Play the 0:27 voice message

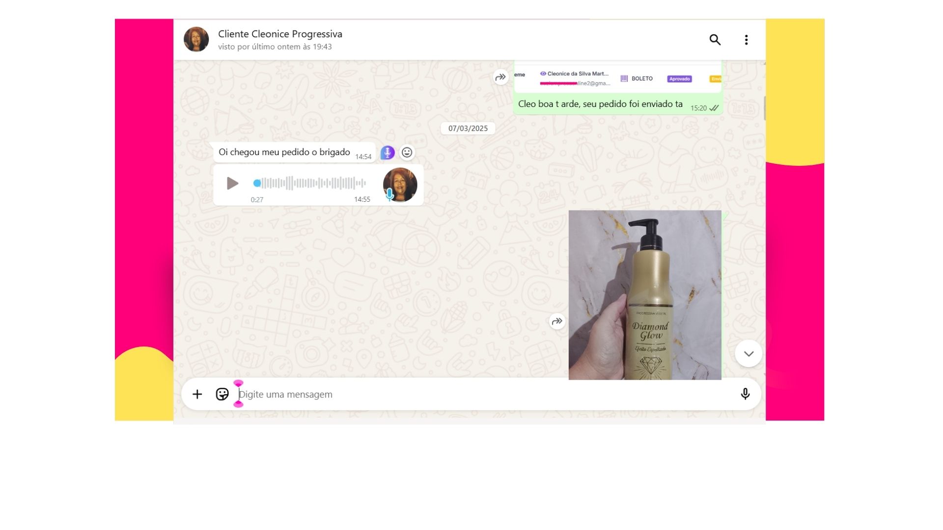[232, 183]
